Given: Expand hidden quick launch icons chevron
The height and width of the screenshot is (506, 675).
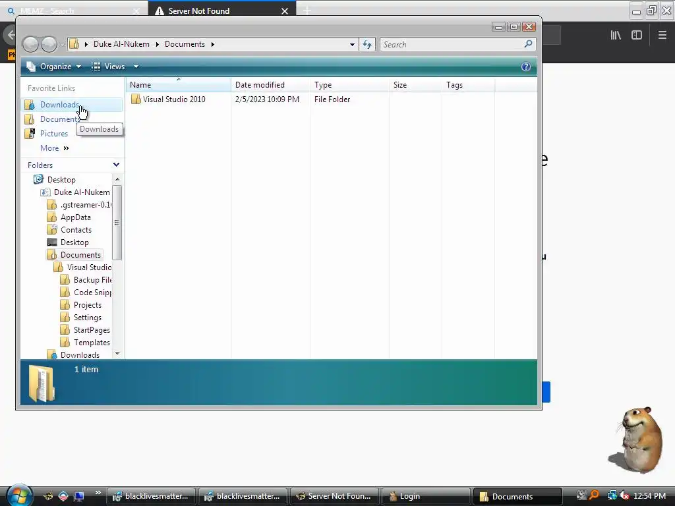Looking at the screenshot, I should (x=98, y=493).
